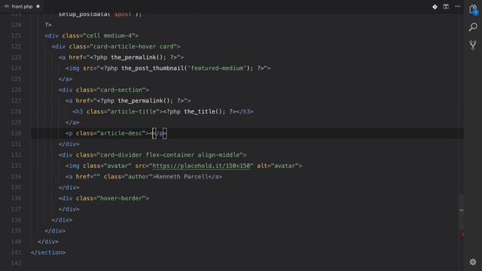The height and width of the screenshot is (271, 482).
Task: Split the editor with split icon
Action: pos(446,7)
